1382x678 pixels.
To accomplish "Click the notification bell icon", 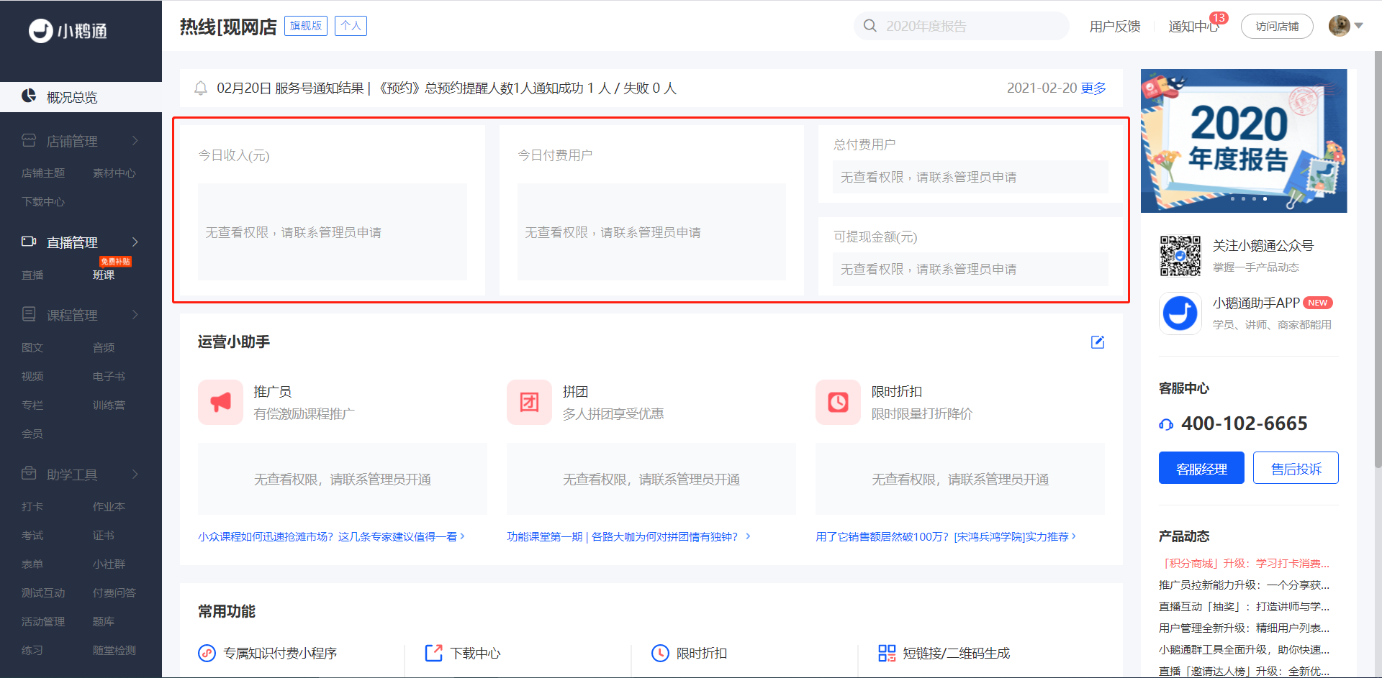I will click(x=201, y=88).
